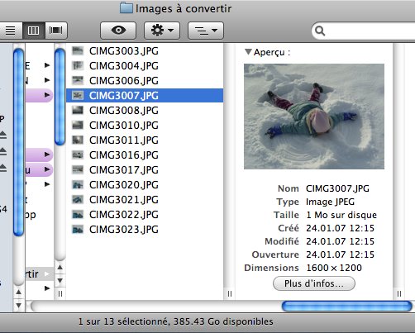The height and width of the screenshot is (333, 415).
Task: Click the horizontal scrollbar blue thumb
Action: pos(347,307)
